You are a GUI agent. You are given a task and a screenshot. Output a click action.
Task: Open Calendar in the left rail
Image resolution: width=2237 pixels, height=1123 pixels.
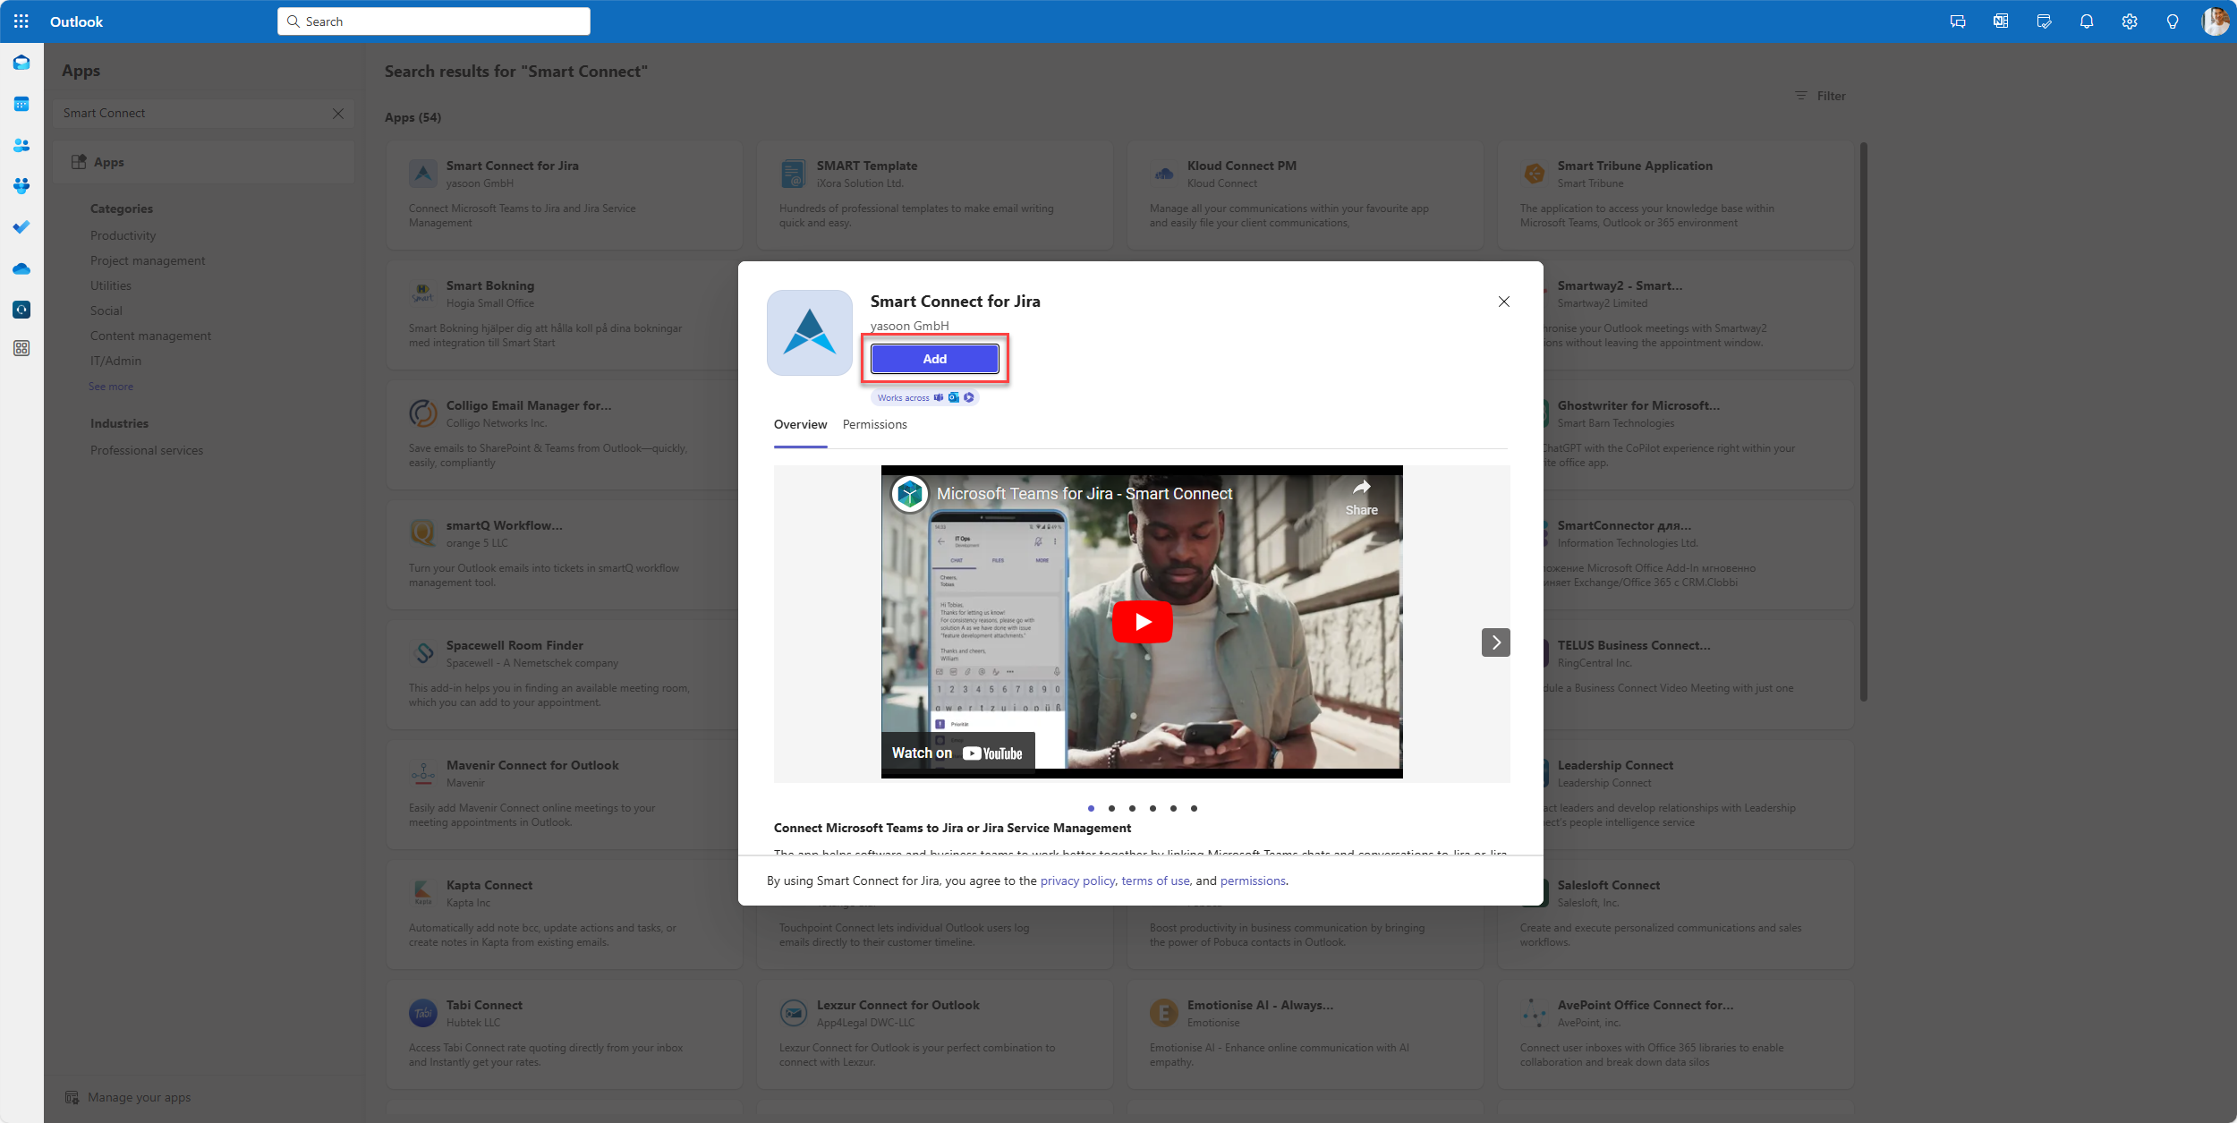21,104
